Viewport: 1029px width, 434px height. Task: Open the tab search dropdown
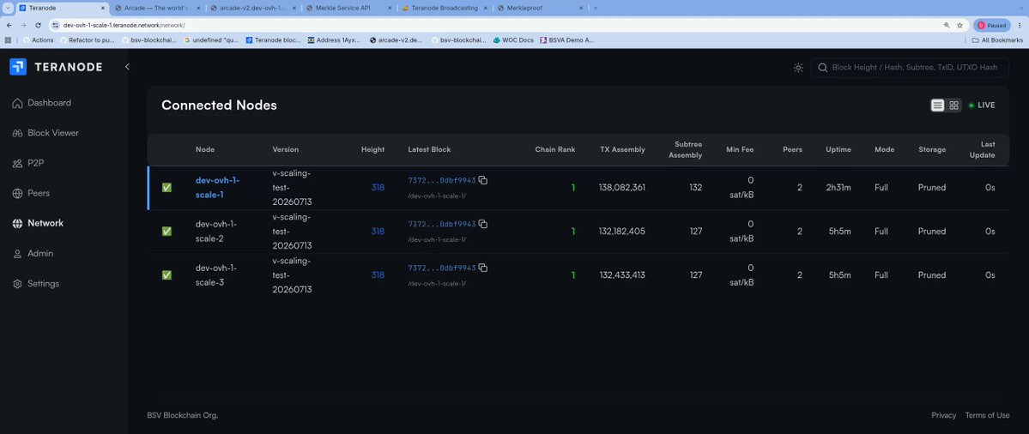click(x=7, y=8)
